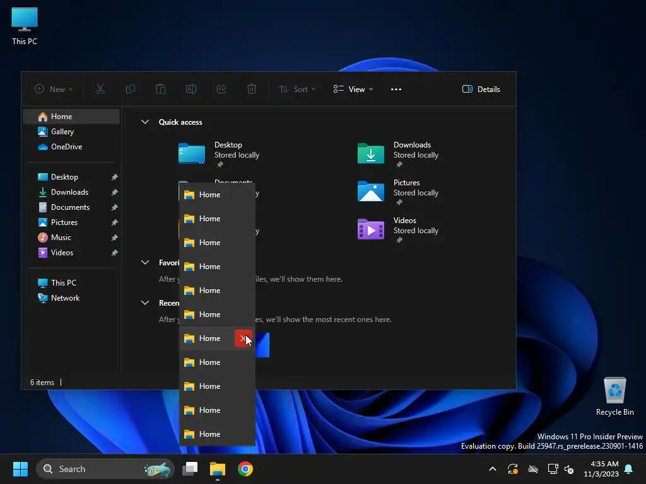Image resolution: width=646 pixels, height=484 pixels.
Task: Collapse the Quick access section
Action: tap(145, 122)
